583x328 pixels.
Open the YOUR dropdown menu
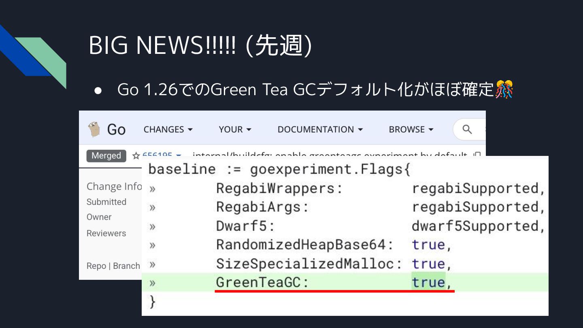coord(235,130)
